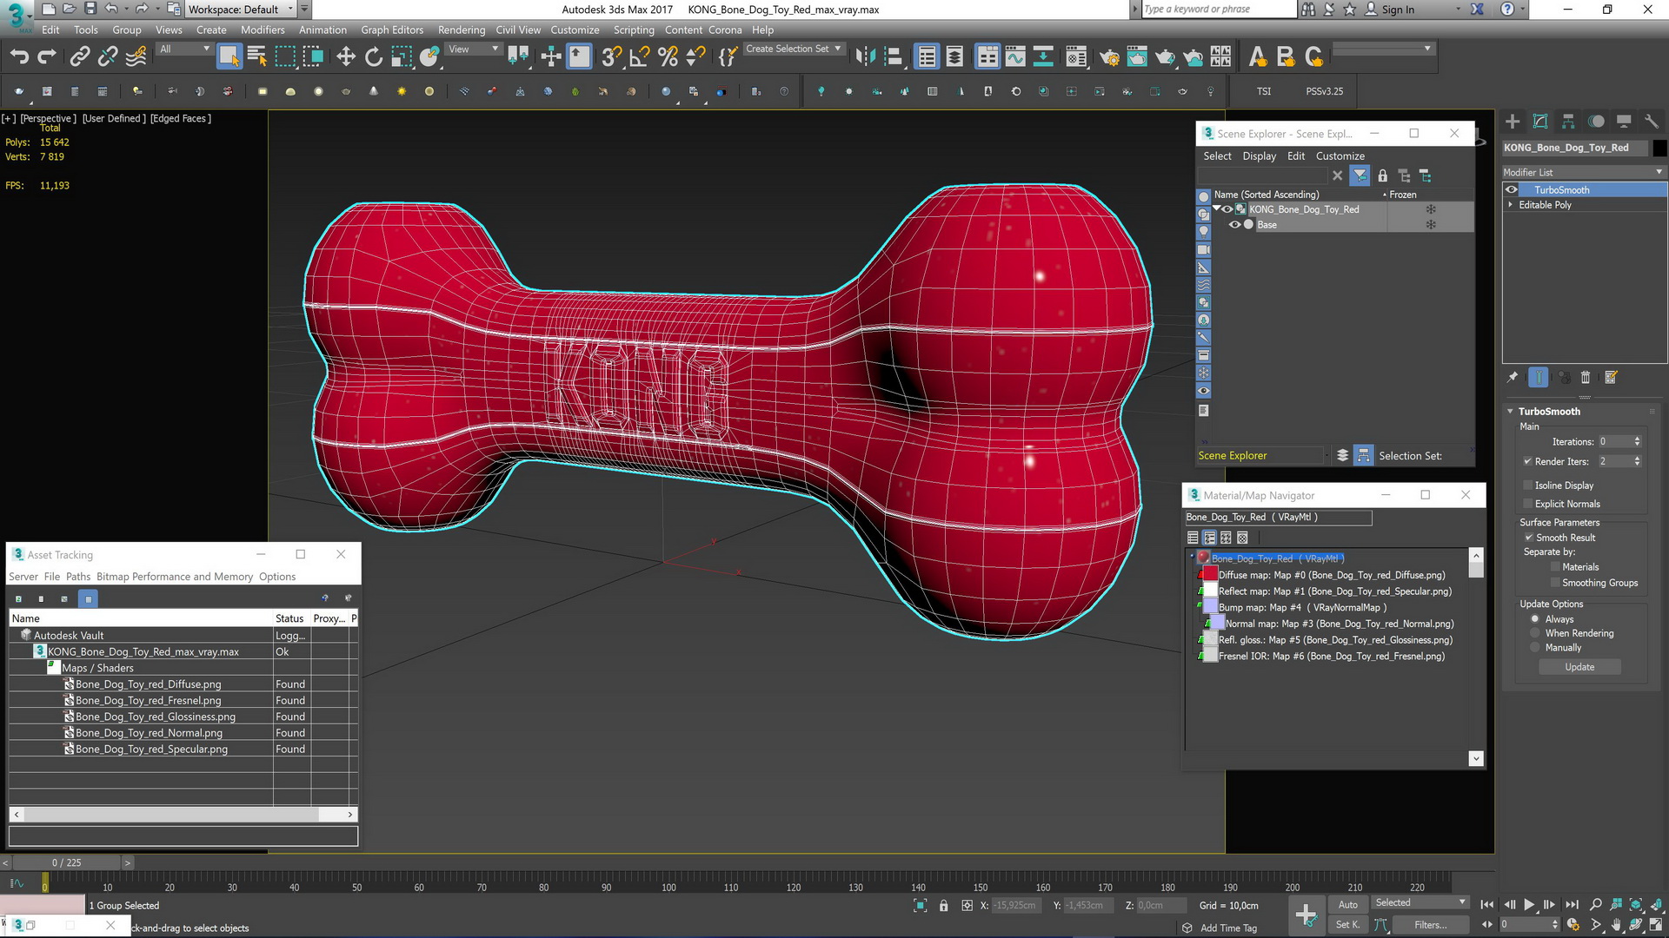Screen dimensions: 1669x938
Task: Click the Window/Crossing selection icon
Action: (x=314, y=57)
